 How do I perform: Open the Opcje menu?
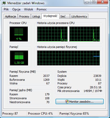(16, 9)
